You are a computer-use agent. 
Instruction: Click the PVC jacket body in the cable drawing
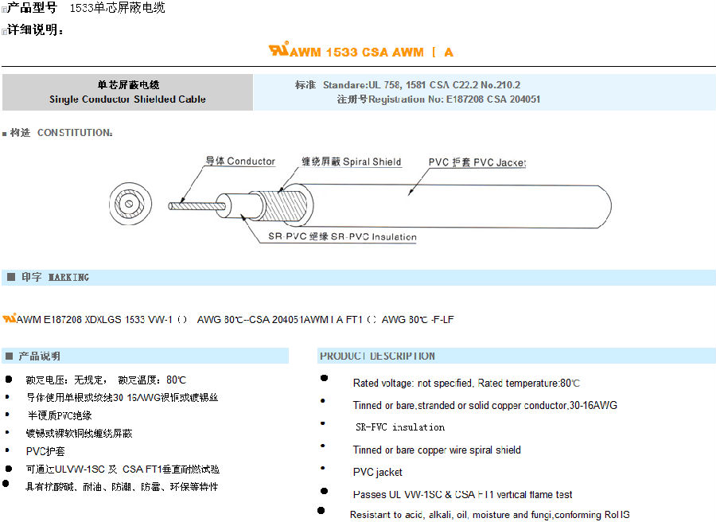(x=457, y=205)
